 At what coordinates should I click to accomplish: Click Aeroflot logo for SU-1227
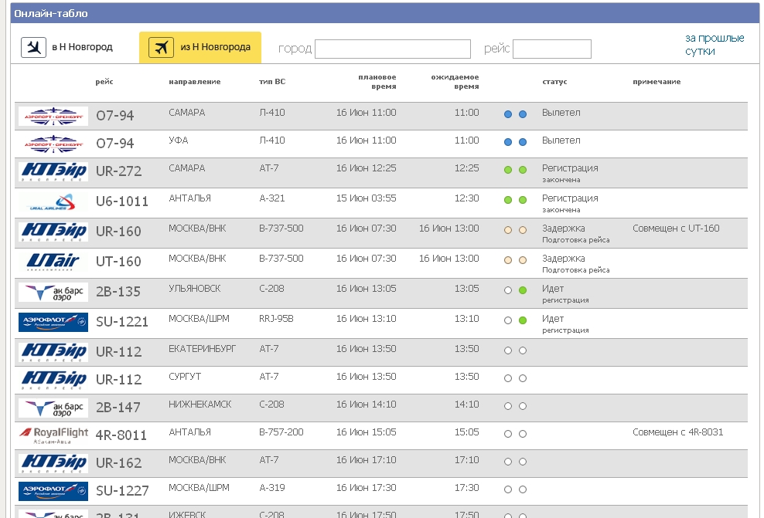53,491
